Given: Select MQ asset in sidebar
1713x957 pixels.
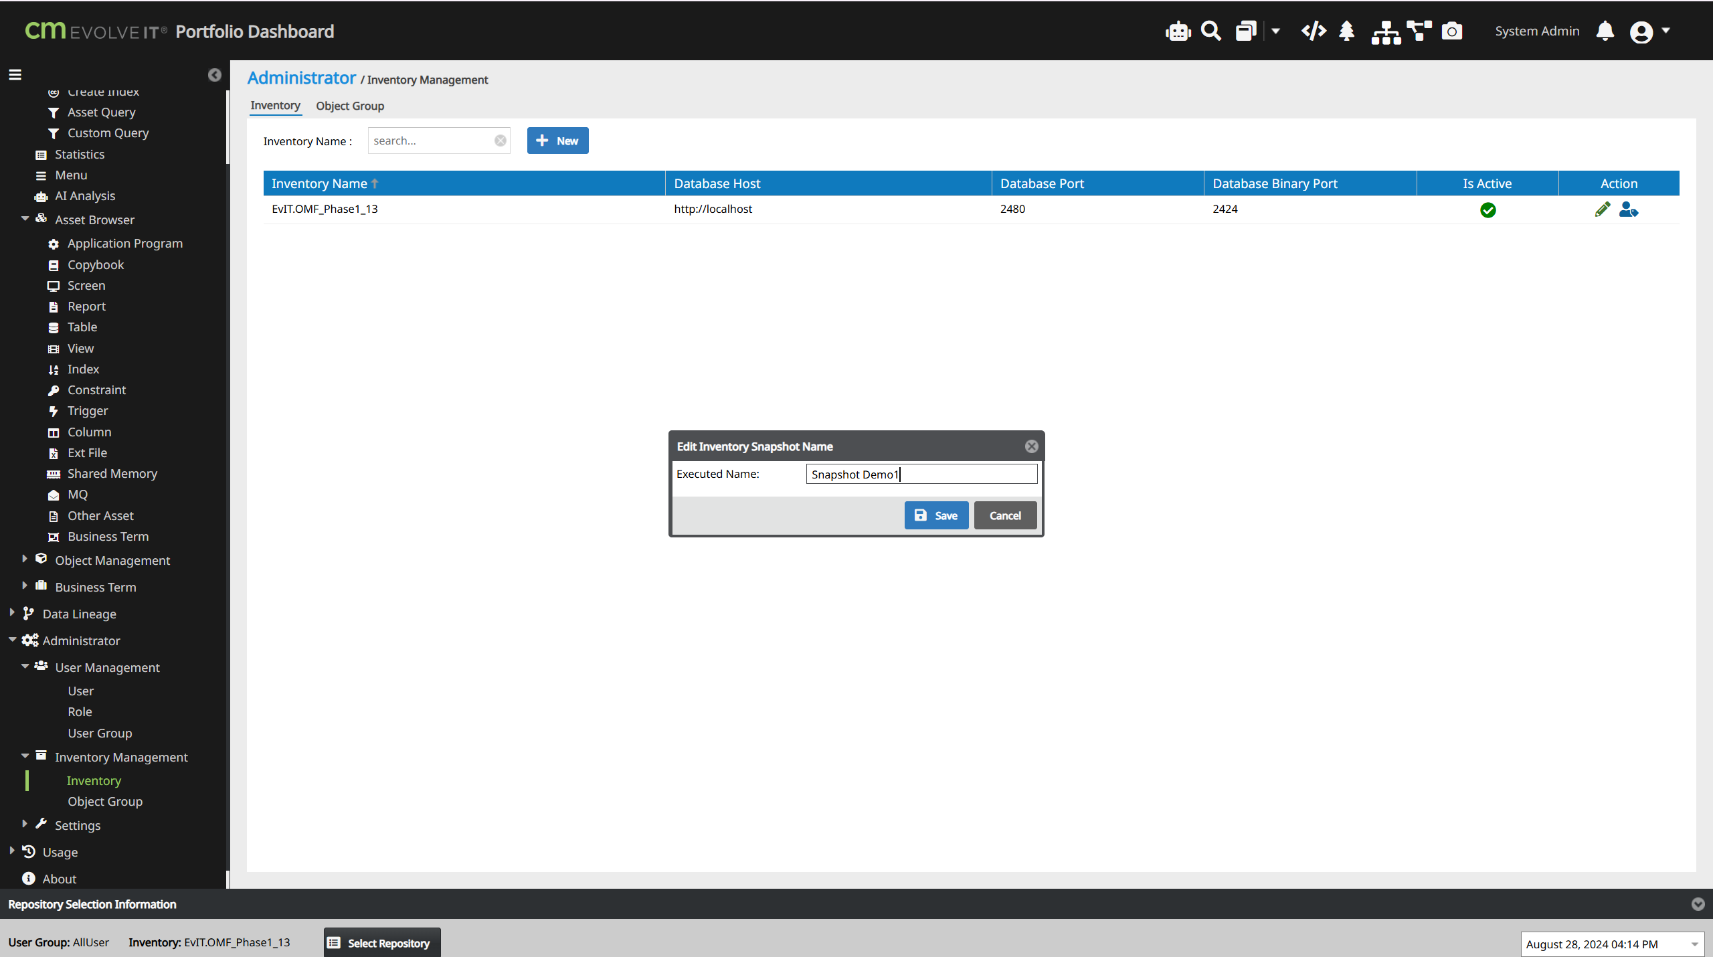Looking at the screenshot, I should click(77, 495).
